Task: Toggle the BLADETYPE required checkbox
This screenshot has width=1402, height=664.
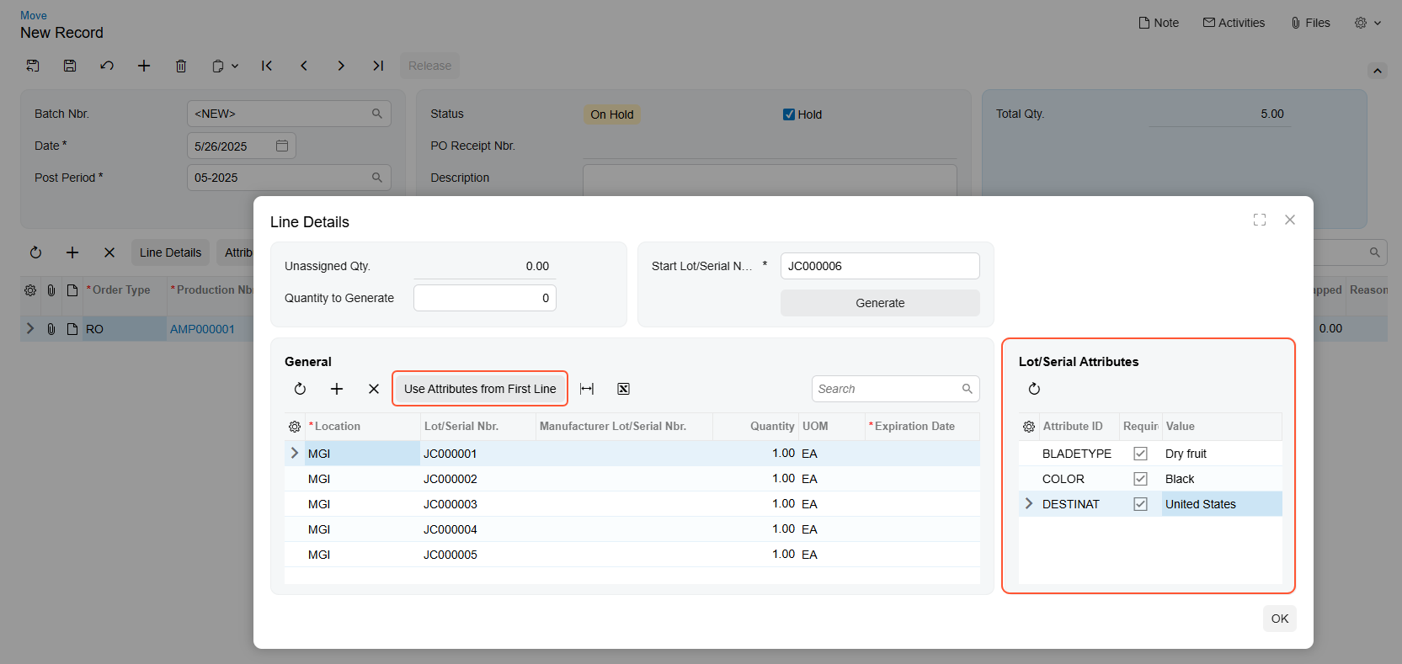Action: click(1140, 454)
